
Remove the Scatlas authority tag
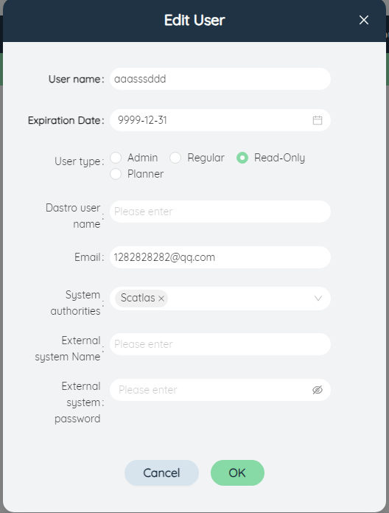[x=161, y=299]
